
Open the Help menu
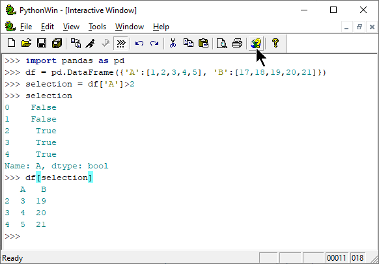click(x=161, y=27)
